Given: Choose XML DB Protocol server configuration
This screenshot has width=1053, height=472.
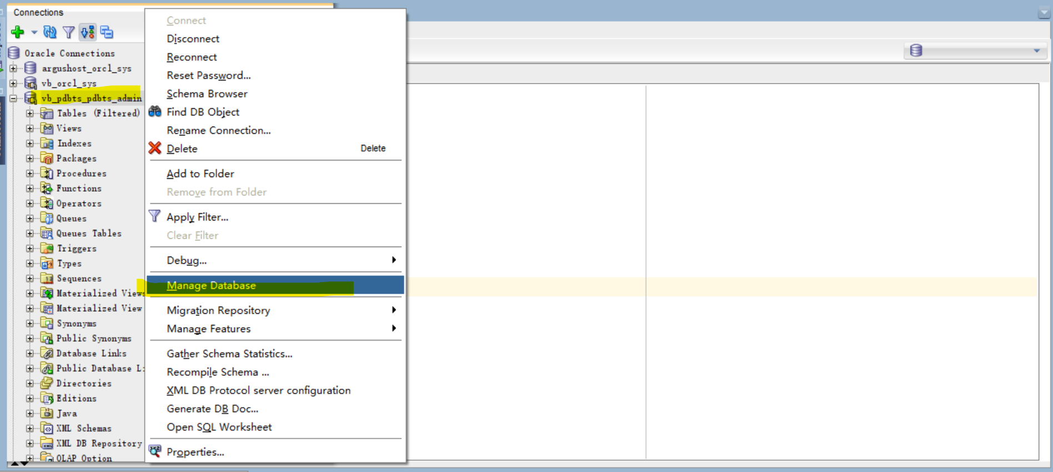Looking at the screenshot, I should [x=275, y=390].
